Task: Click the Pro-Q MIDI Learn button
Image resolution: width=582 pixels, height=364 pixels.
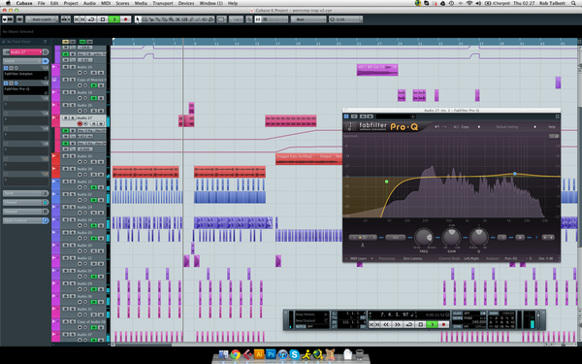Action: coord(359,258)
